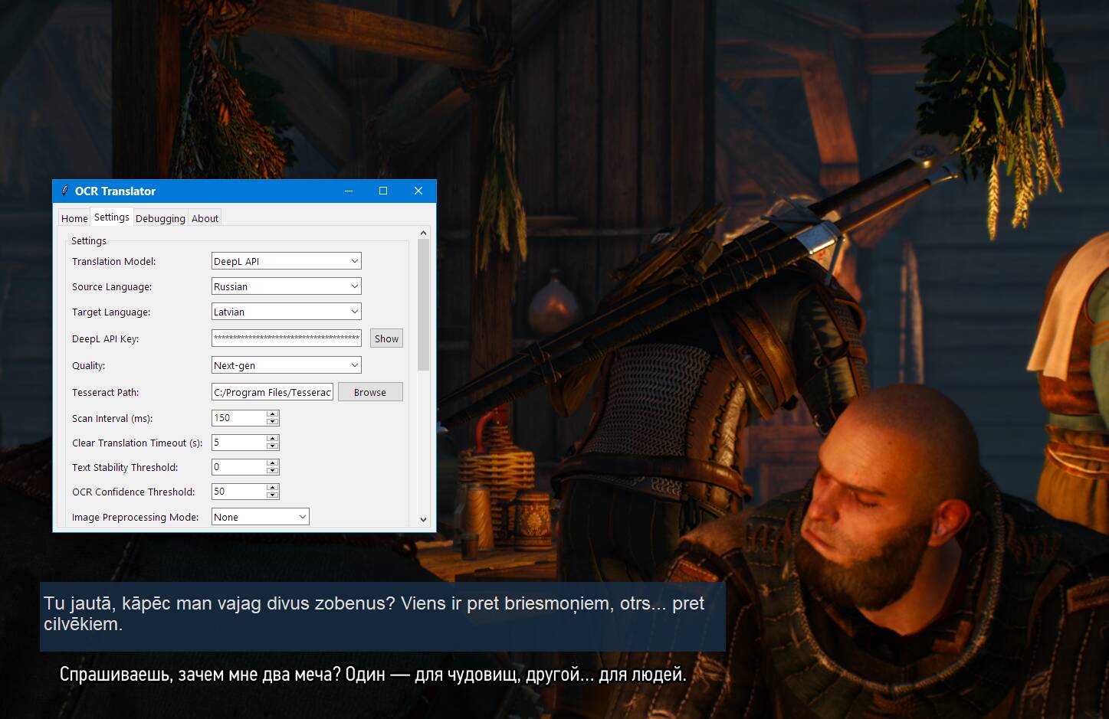Decrease Clear Translation Timeout value
The width and height of the screenshot is (1109, 719).
(x=272, y=446)
